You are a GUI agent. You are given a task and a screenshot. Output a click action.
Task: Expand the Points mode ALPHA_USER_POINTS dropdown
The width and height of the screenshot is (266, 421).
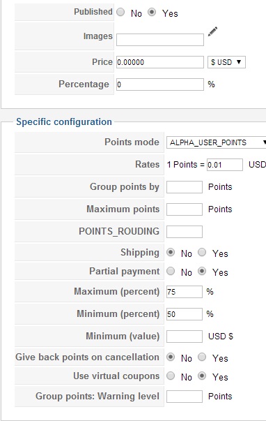pos(216,142)
